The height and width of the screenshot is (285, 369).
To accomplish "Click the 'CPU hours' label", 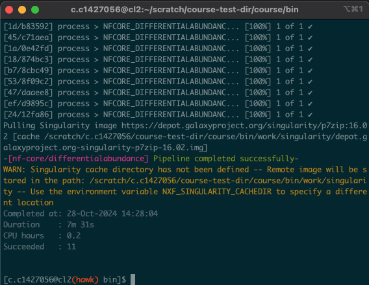I will (x=23, y=236).
